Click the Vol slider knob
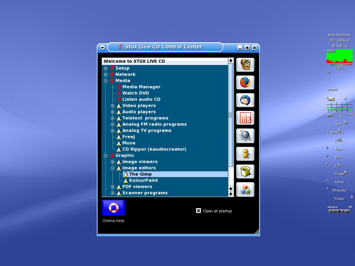This screenshot has height=266, width=355. (346, 123)
